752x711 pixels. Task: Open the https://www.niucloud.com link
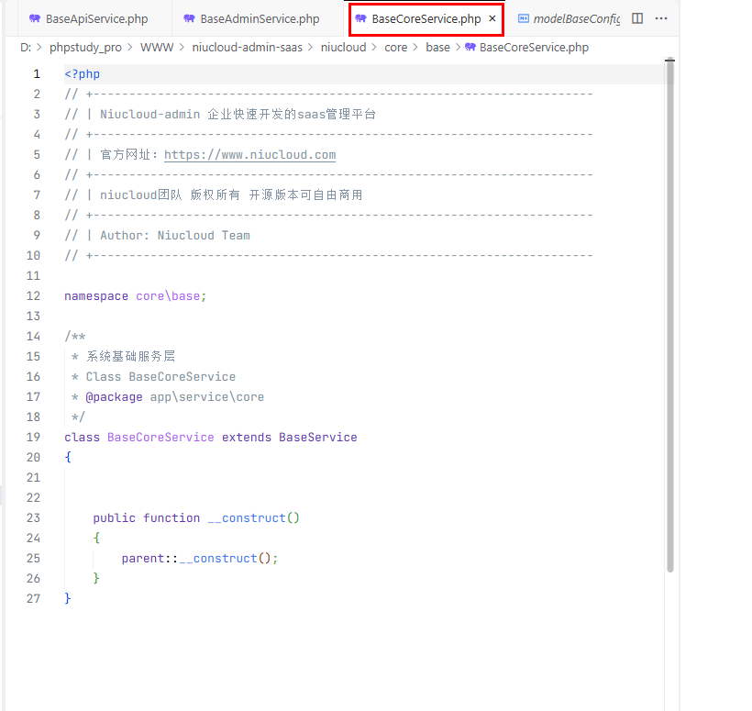tap(249, 155)
